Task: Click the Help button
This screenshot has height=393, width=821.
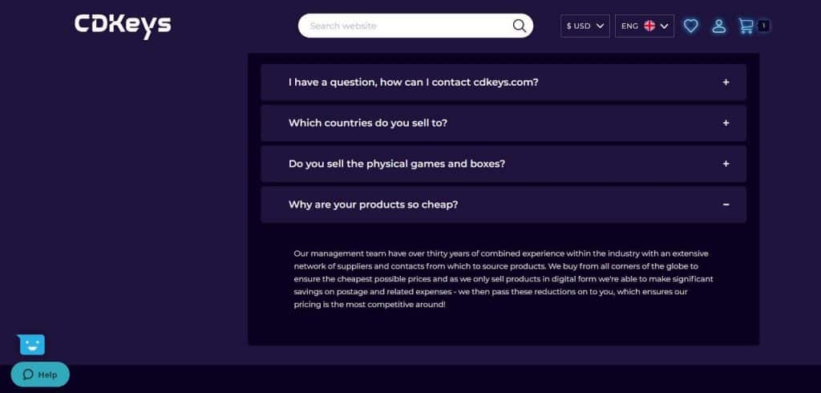Action: pos(40,375)
